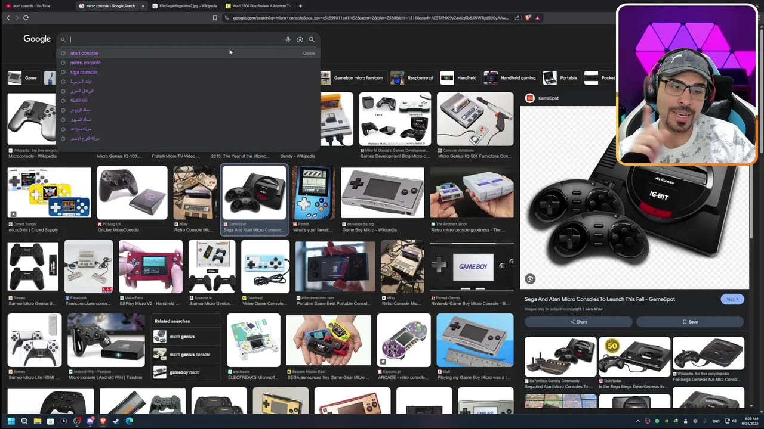Filter images by the 'Raspberry pi' chip
Viewport: 764px width, 429px height.
[413, 78]
